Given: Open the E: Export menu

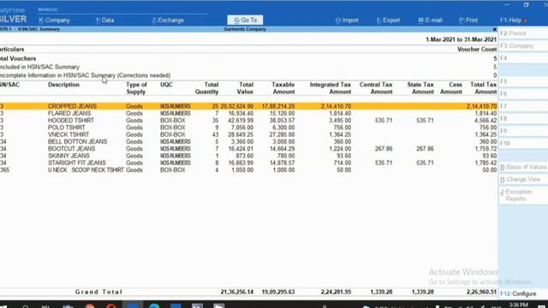Looking at the screenshot, I should (x=388, y=21).
